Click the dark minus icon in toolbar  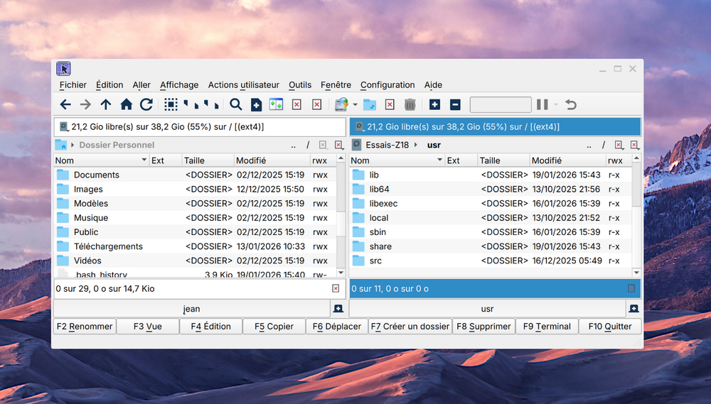click(455, 104)
